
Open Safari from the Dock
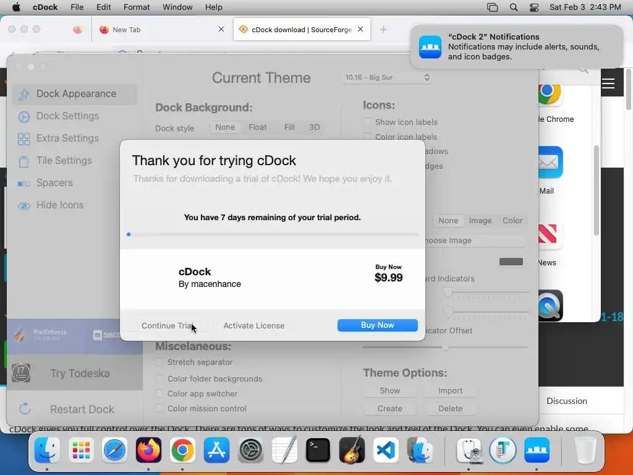(114, 450)
